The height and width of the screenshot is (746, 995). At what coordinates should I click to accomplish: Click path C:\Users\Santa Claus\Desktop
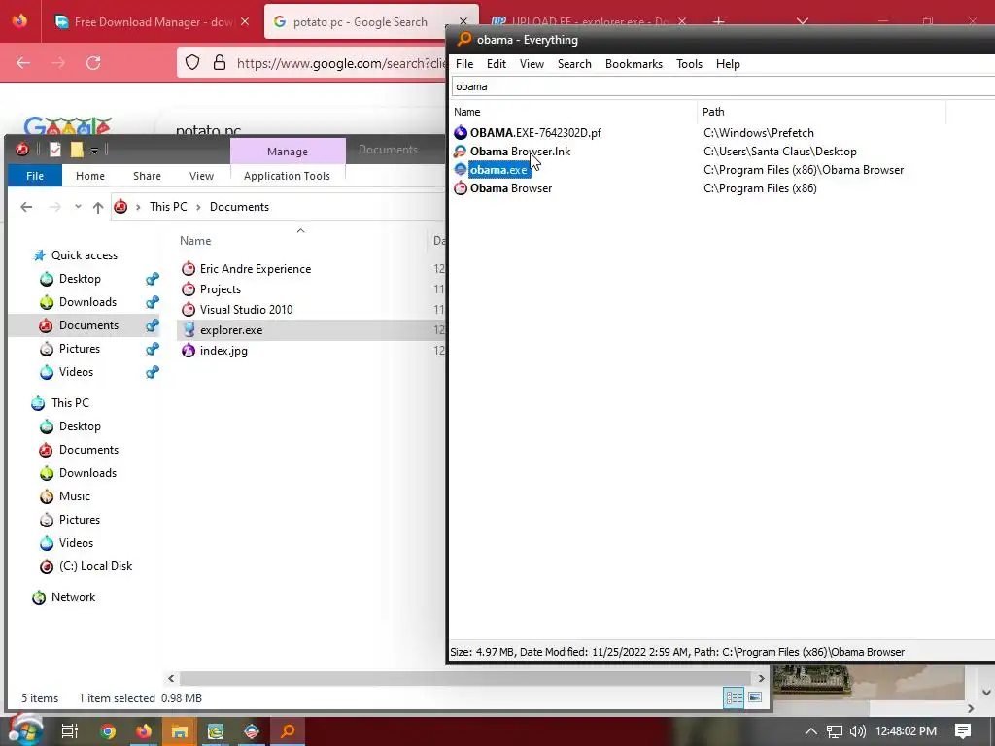[780, 151]
